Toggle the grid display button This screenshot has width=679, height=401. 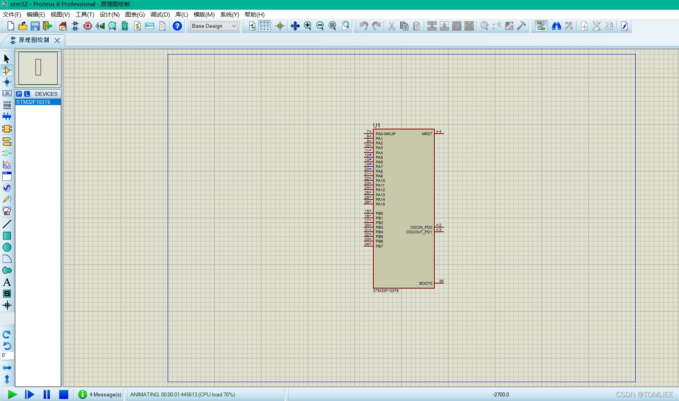click(264, 26)
